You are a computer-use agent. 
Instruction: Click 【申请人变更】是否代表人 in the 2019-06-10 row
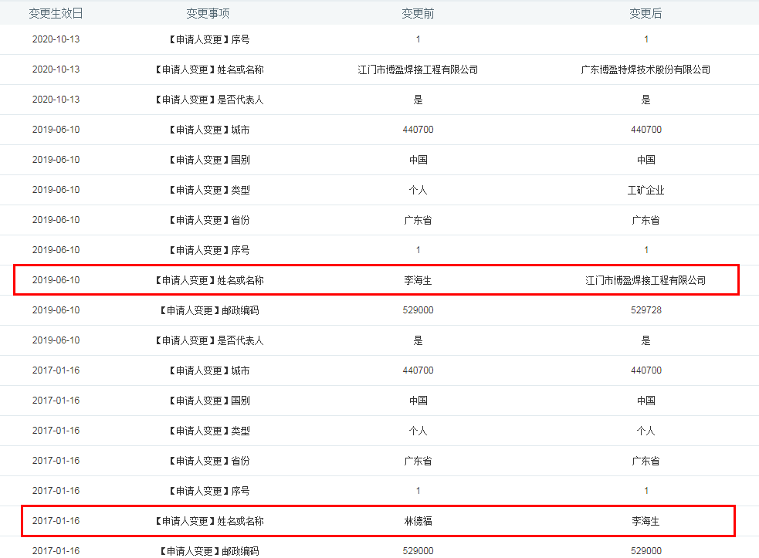209,340
